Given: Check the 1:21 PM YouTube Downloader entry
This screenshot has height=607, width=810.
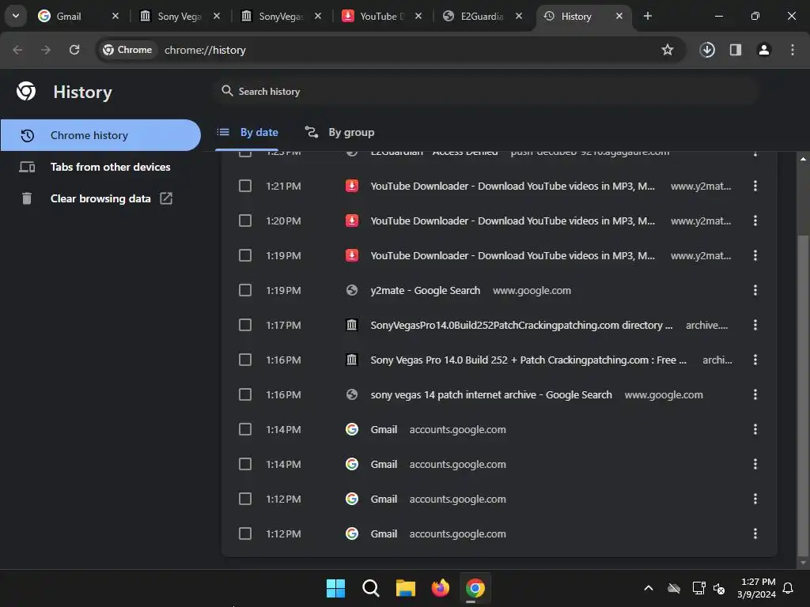Looking at the screenshot, I should pyautogui.click(x=245, y=186).
